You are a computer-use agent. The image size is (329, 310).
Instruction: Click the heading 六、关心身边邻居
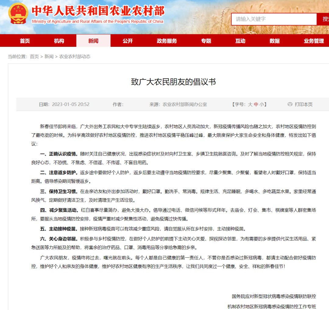[59, 239]
